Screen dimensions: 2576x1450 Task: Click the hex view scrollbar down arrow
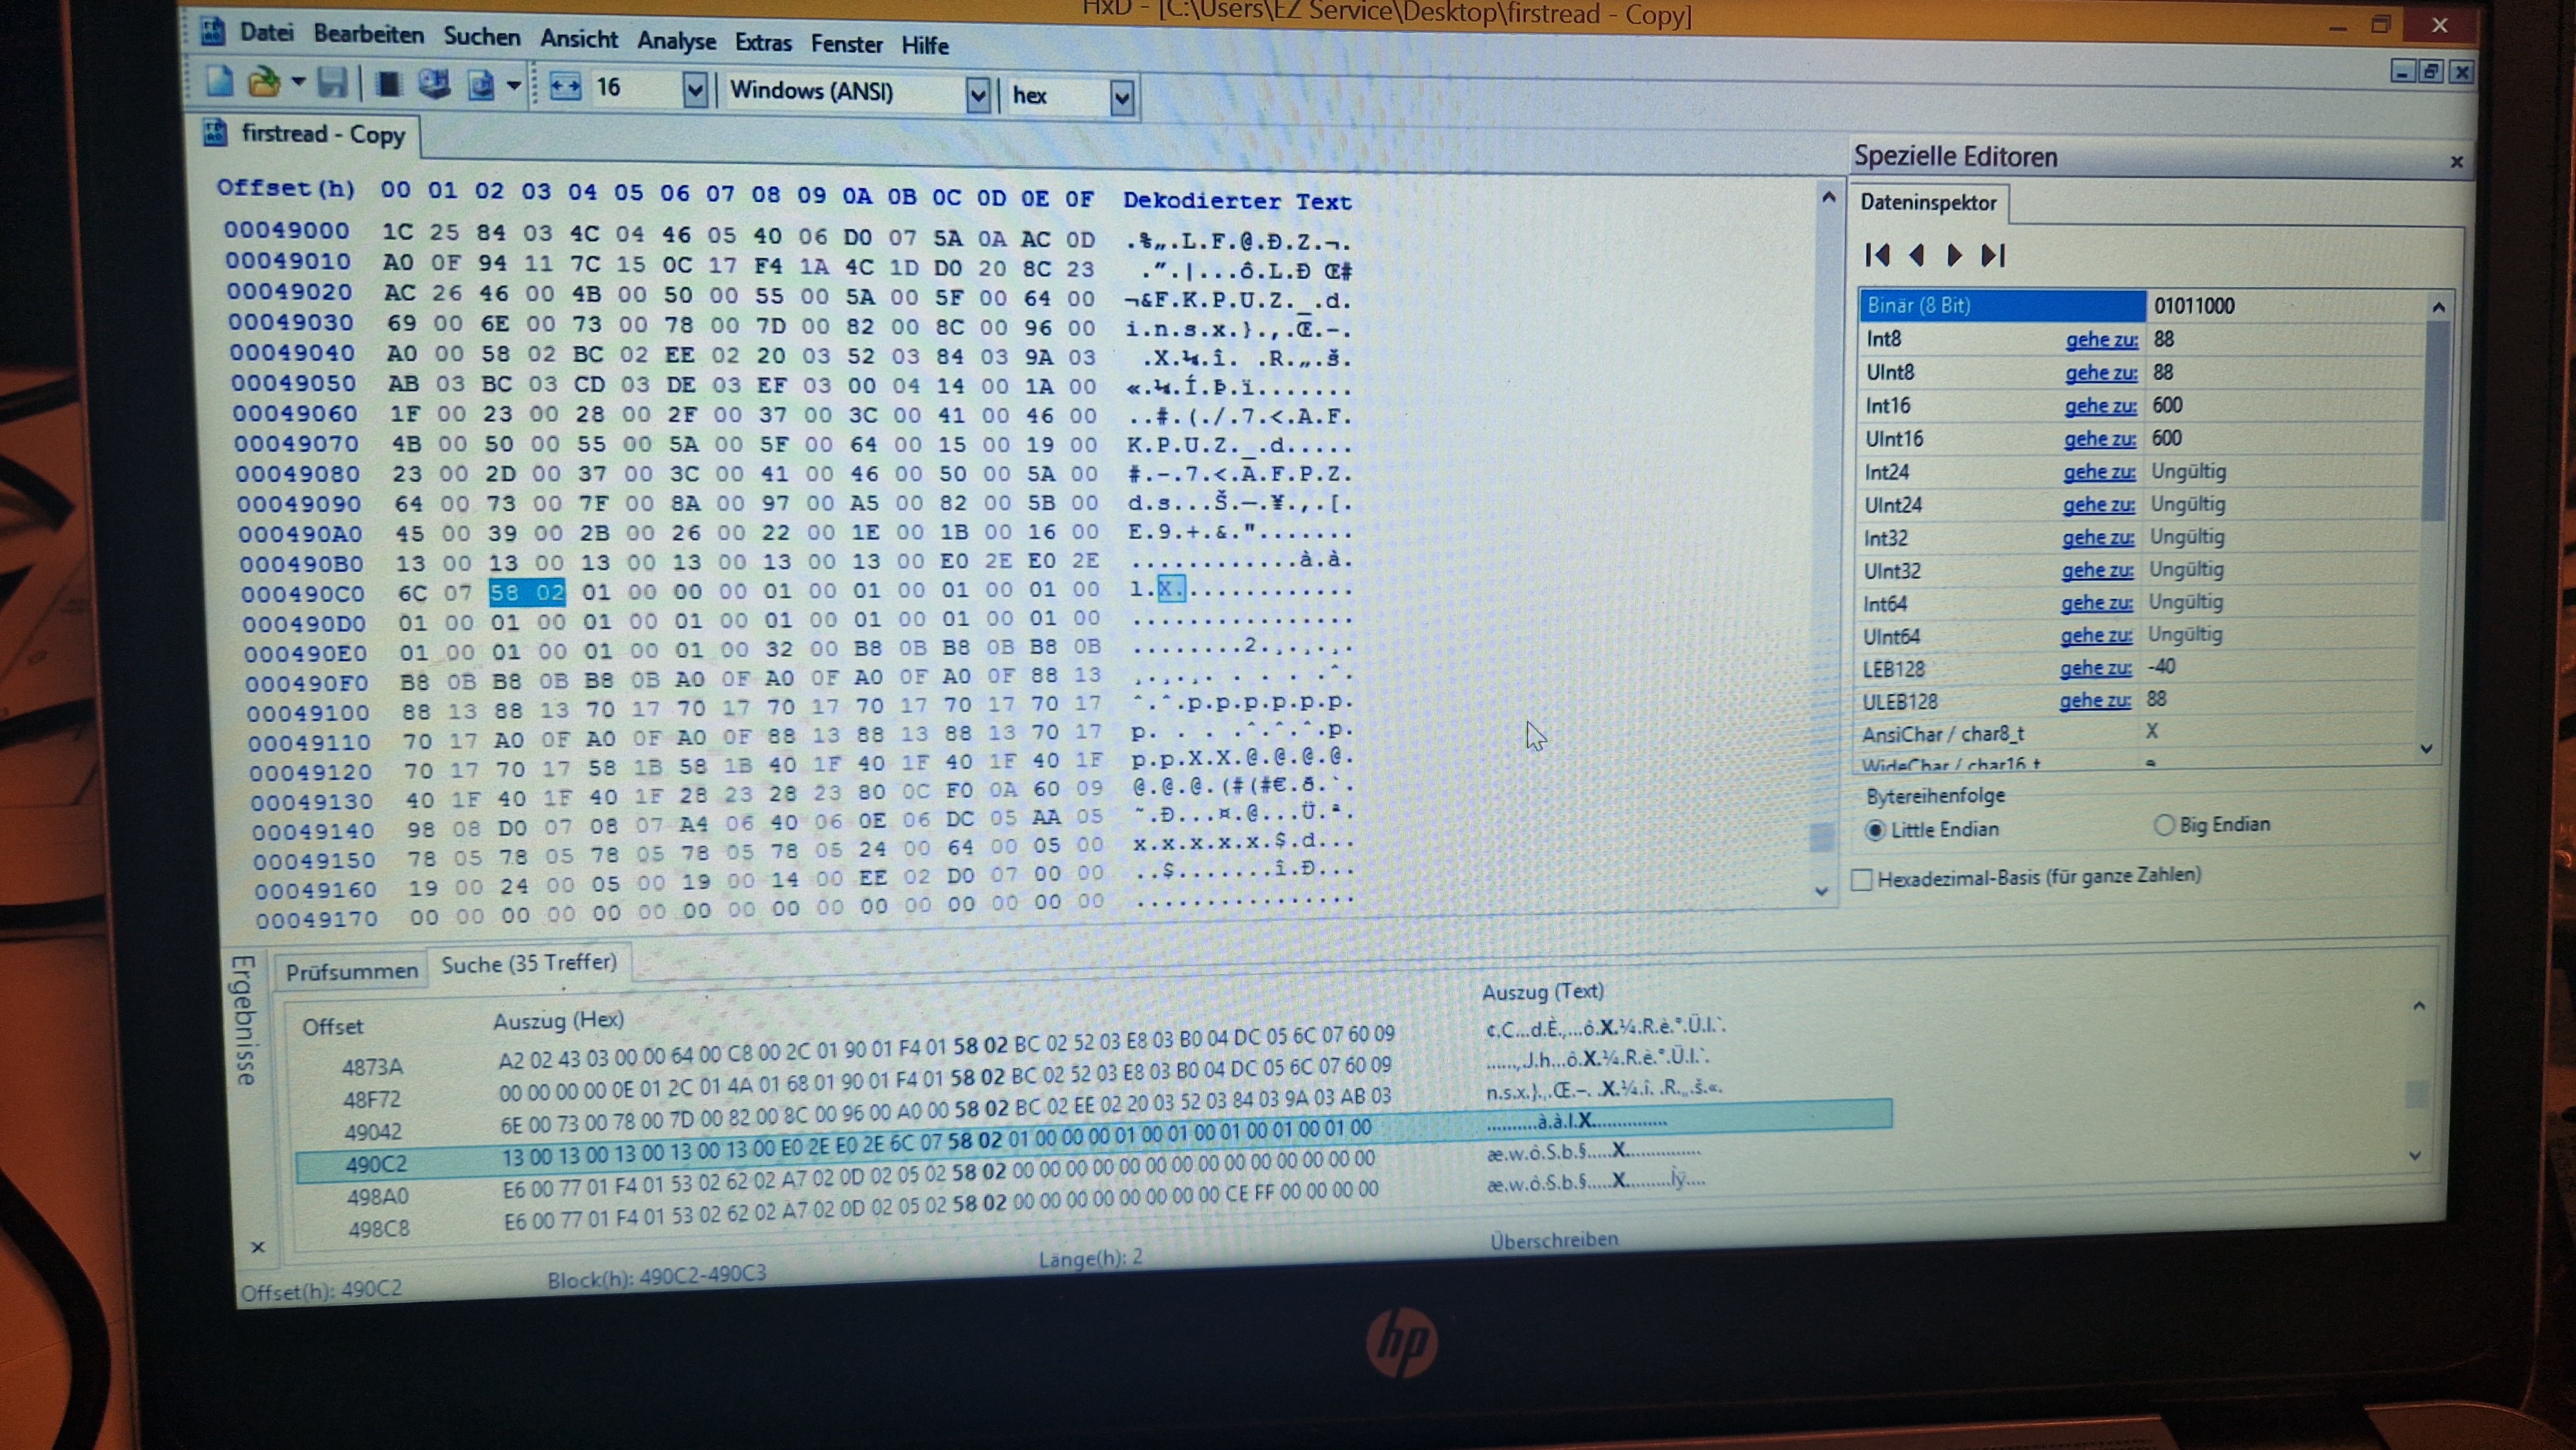pos(1821,890)
